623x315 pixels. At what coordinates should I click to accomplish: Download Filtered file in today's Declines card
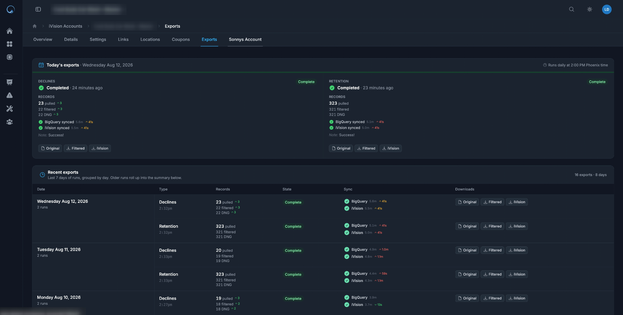point(75,148)
